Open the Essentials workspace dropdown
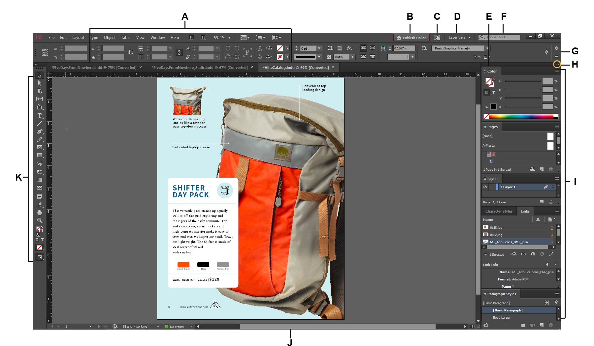Image resolution: width=594 pixels, height=346 pixels. pyautogui.click(x=459, y=37)
